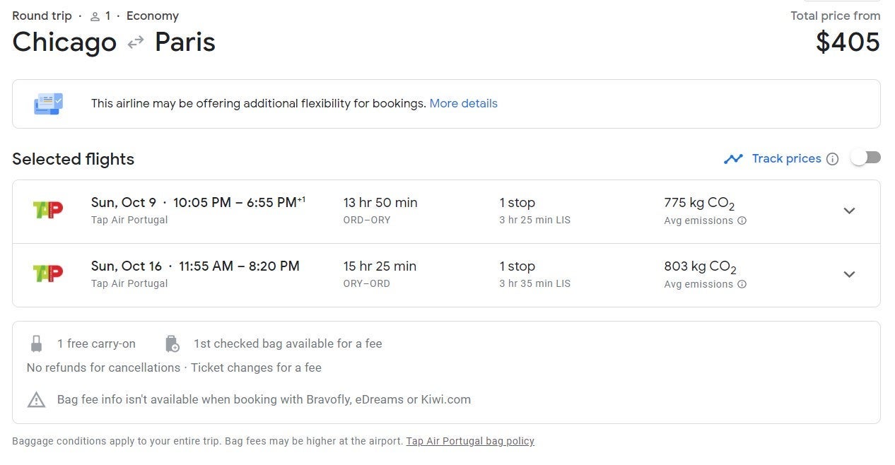The image size is (895, 465).
Task: Select the Oct 9 ORD–ORY flight row
Action: 424,211
